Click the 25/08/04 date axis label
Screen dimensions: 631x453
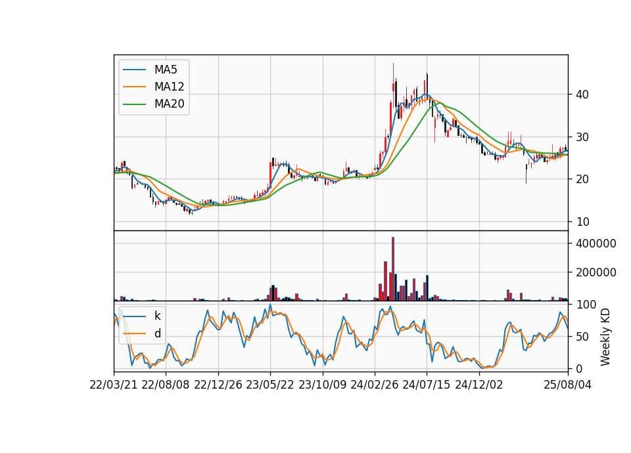(568, 385)
